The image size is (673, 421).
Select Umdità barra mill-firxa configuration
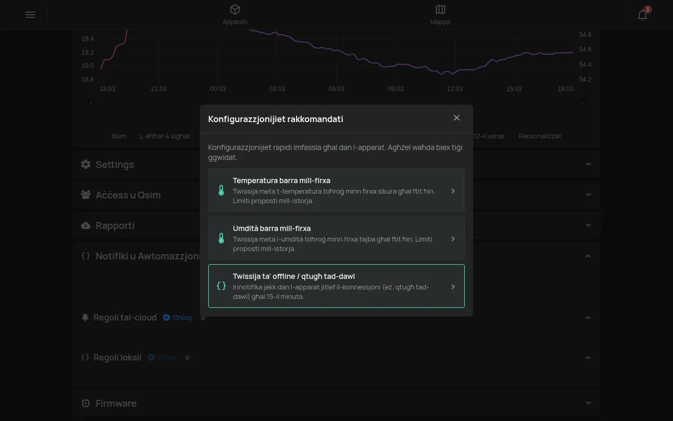pos(336,238)
